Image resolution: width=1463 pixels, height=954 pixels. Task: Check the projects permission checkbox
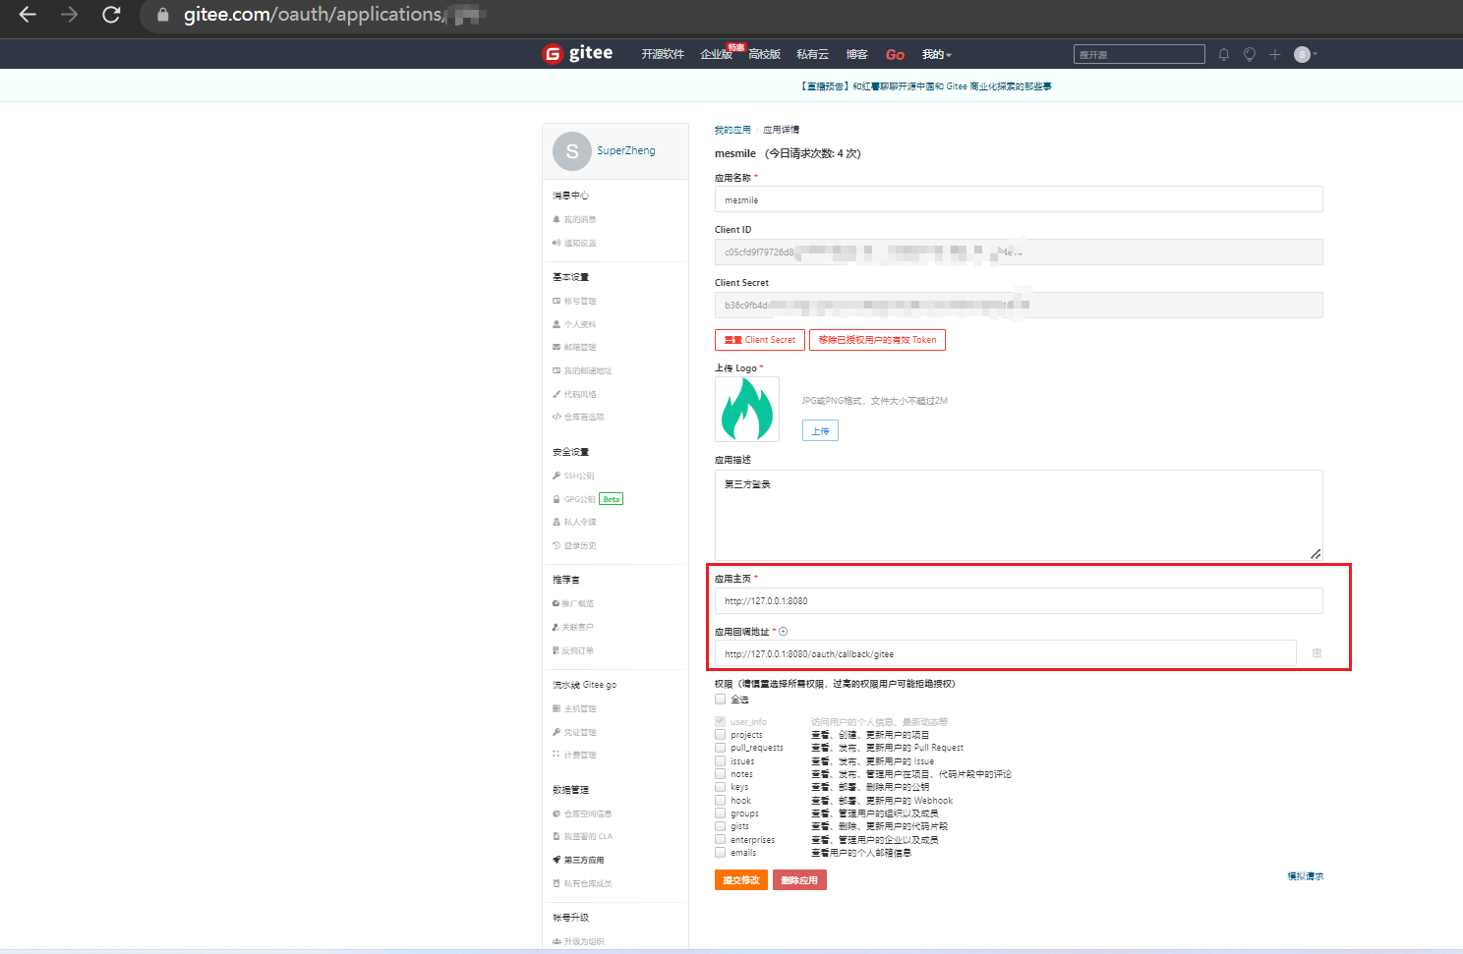click(721, 735)
